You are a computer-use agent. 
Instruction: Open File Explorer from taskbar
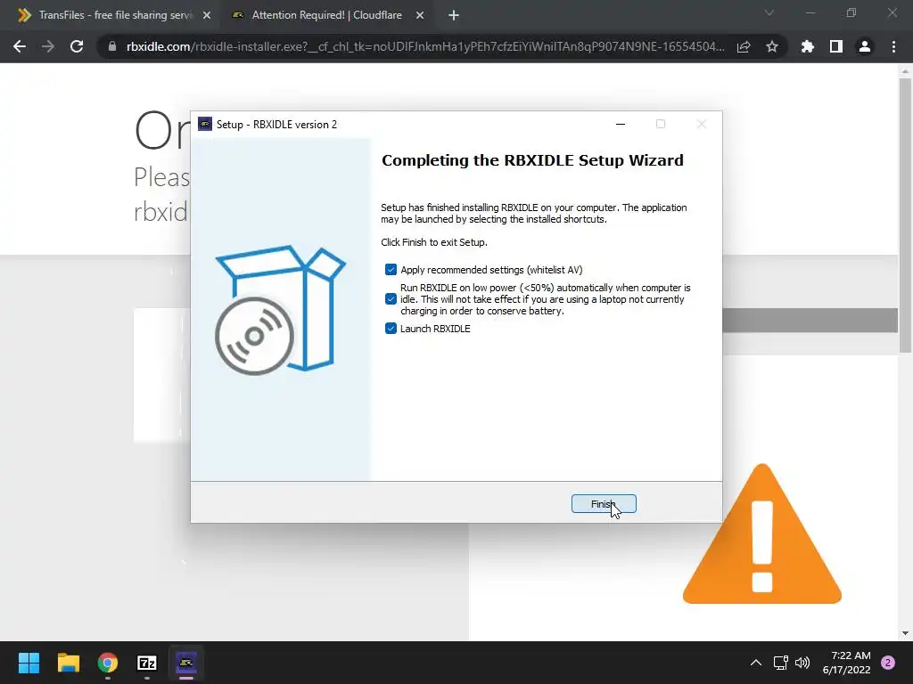point(68,663)
